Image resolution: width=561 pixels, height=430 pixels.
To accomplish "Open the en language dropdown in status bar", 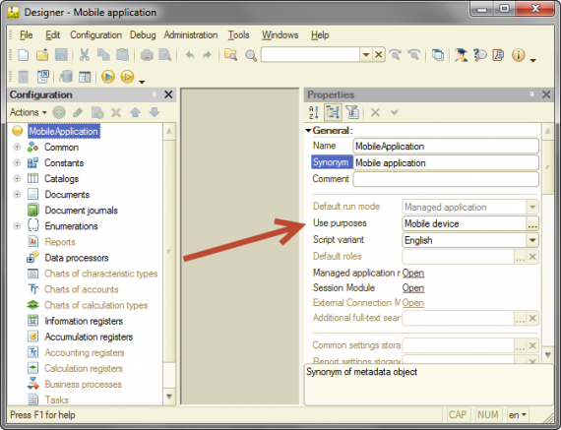I will click(x=518, y=415).
